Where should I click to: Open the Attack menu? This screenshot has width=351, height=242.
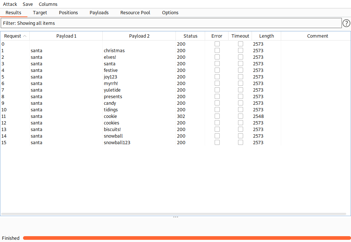pos(10,4)
